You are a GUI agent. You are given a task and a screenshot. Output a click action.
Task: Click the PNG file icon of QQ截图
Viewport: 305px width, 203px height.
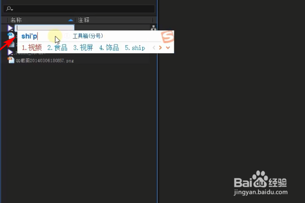pos(11,60)
